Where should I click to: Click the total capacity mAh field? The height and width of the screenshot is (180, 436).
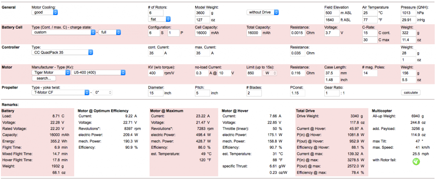tap(254, 33)
